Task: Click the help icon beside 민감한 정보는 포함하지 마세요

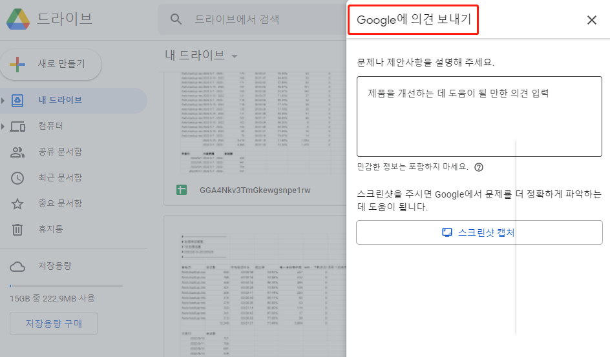Action: click(479, 167)
